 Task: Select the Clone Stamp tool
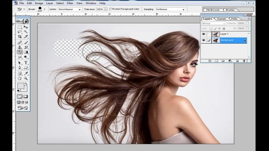coord(20,47)
